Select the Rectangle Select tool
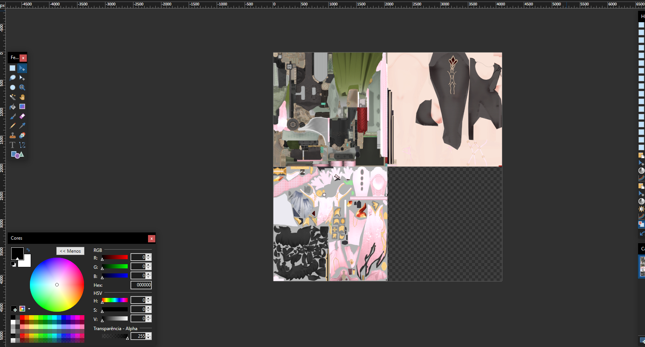The height and width of the screenshot is (347, 645). (x=13, y=68)
